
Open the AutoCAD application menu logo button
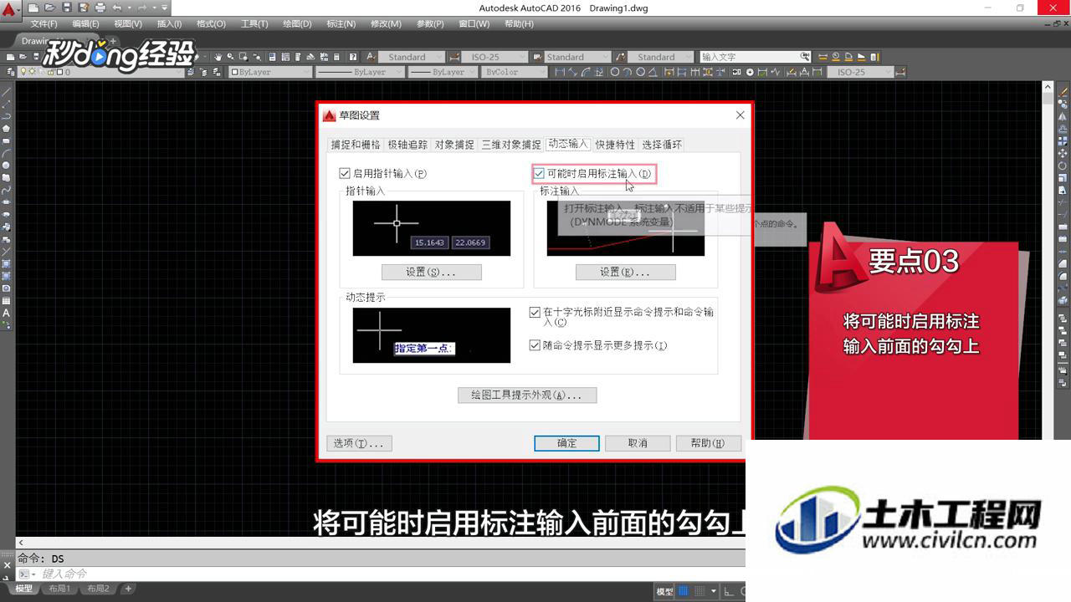(10, 10)
